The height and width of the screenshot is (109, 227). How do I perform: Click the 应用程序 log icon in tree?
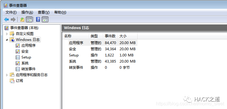18,46
